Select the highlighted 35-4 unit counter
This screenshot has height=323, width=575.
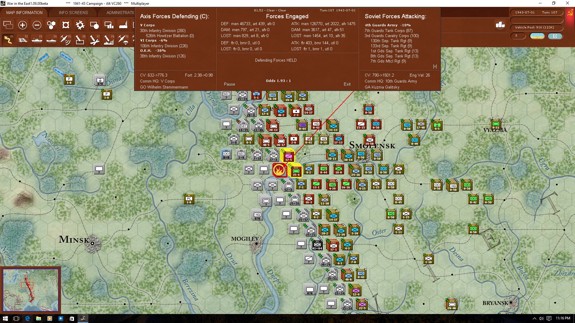[x=296, y=171]
